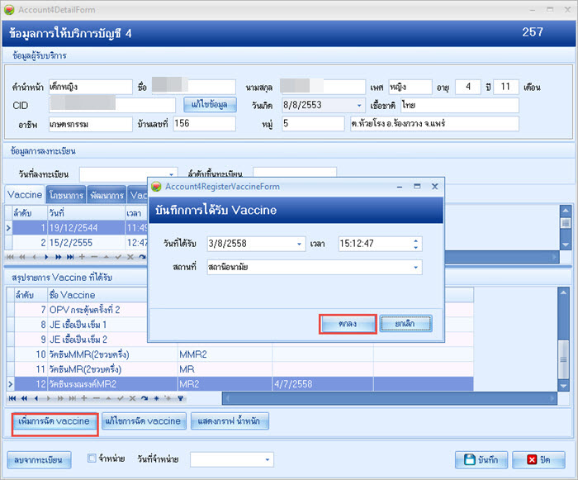This screenshot has width=578, height=480.
Task: Switch to the โภชนาการ tab
Action: click(x=66, y=194)
